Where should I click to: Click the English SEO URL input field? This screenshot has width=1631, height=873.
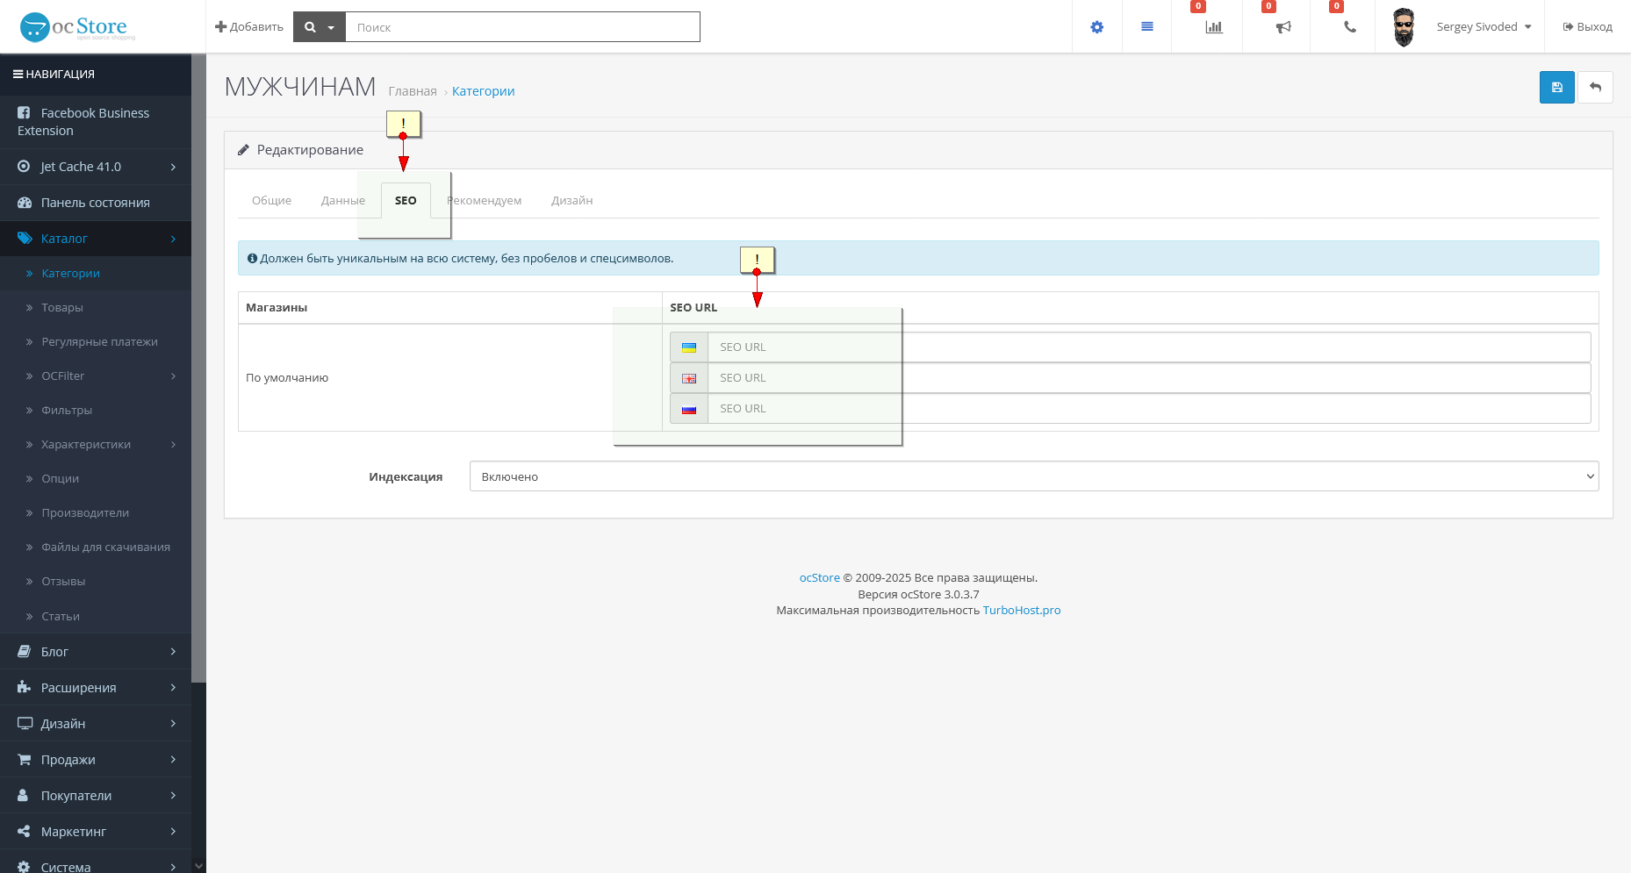click(x=1149, y=378)
